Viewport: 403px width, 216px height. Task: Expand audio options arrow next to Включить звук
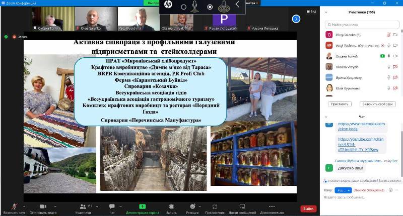tap(24, 206)
